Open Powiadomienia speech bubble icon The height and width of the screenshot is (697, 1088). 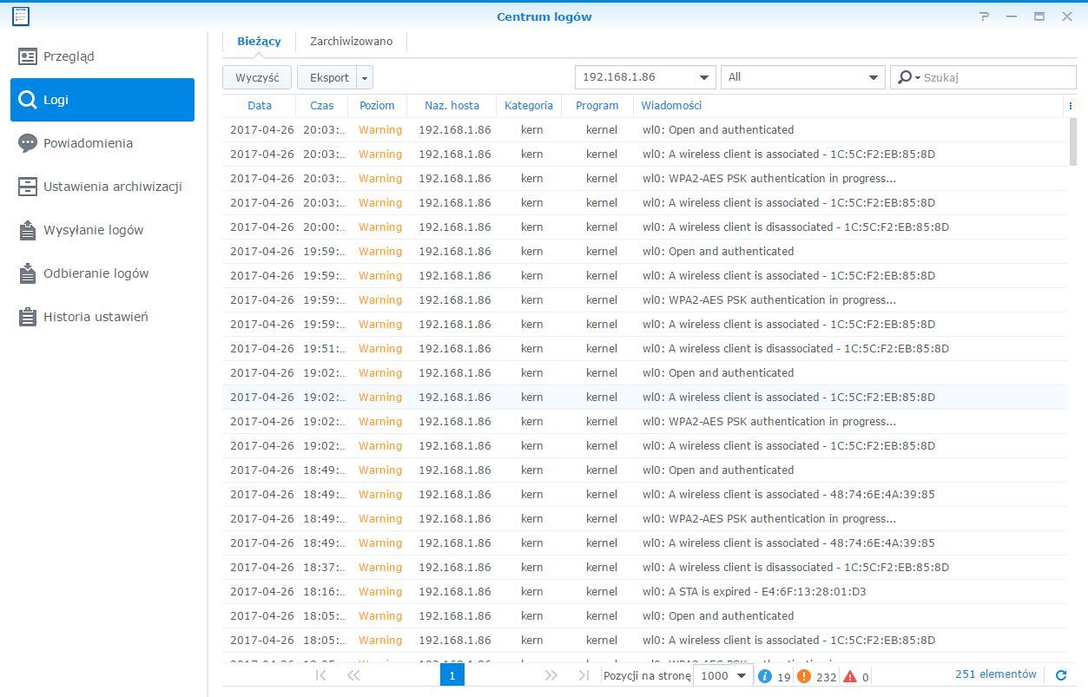tap(28, 143)
